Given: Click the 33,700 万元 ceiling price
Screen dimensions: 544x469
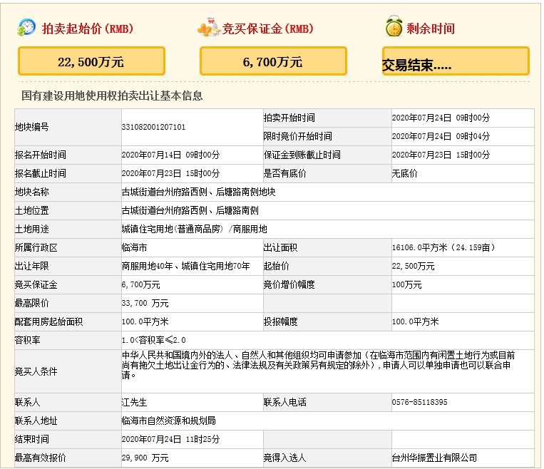Looking at the screenshot, I should pyautogui.click(x=145, y=303).
